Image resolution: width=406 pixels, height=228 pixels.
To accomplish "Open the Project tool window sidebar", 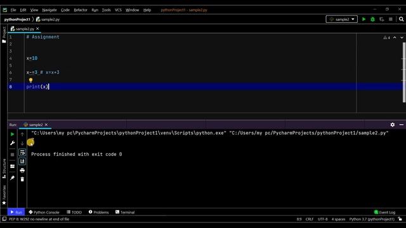I will point(4,35).
